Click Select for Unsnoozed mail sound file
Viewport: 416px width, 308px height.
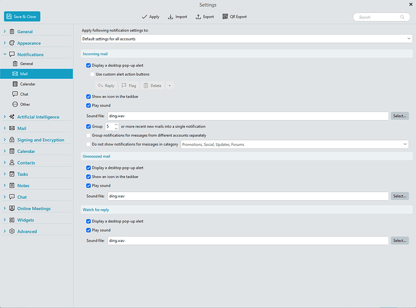pos(399,197)
